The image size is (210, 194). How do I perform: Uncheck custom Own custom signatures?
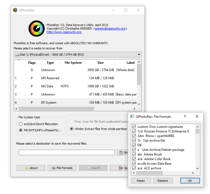pos(134,127)
